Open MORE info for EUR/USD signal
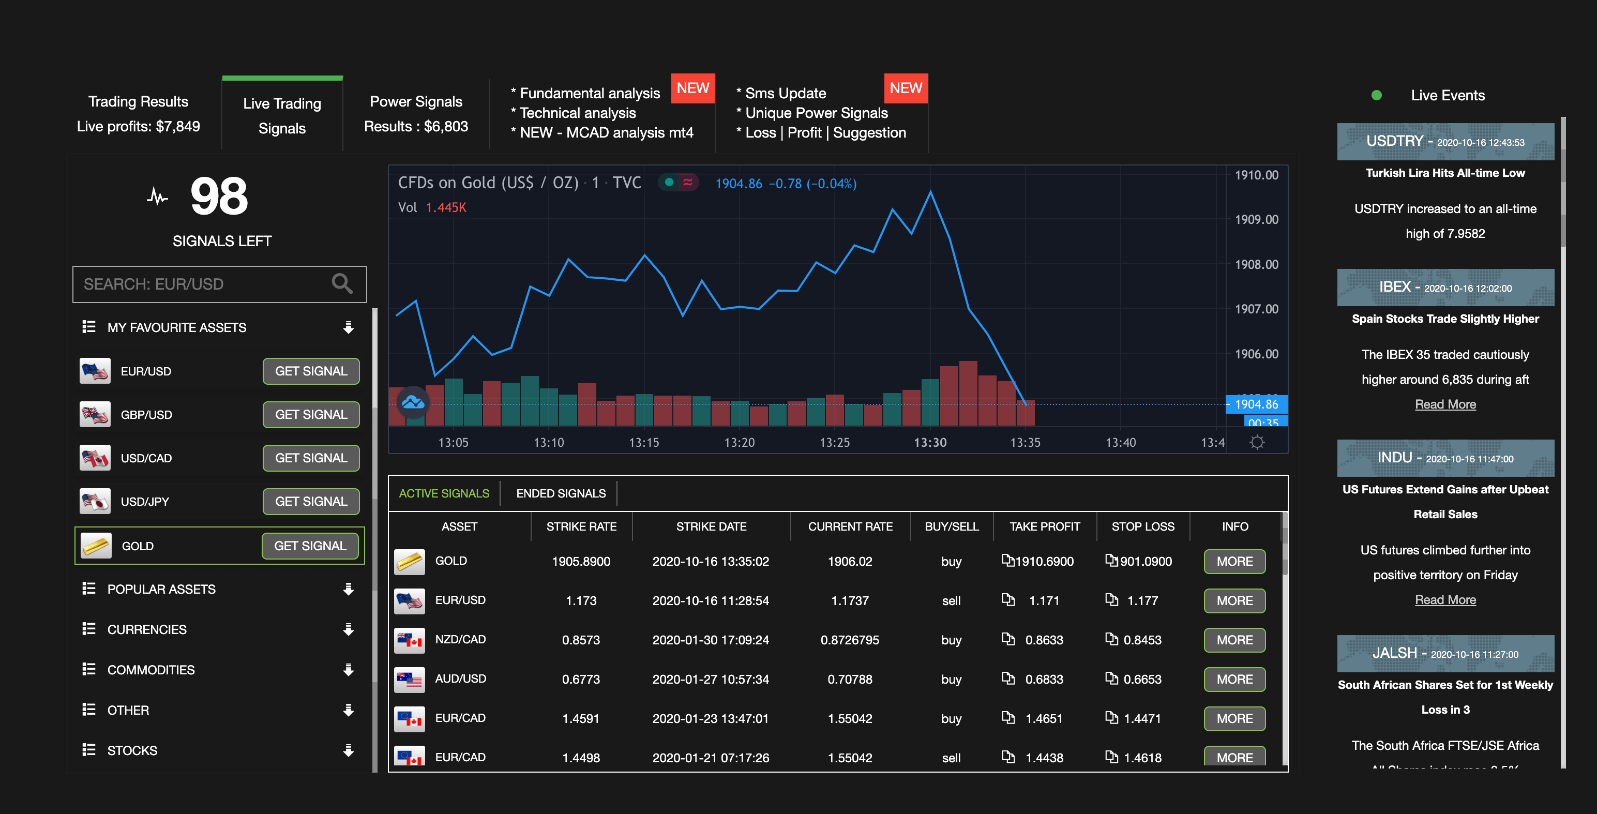The width and height of the screenshot is (1597, 814). [x=1234, y=600]
